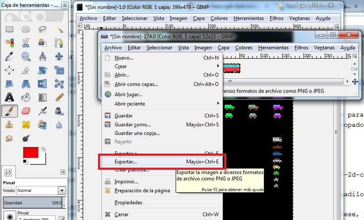Select the Zoom magnifier tool
Viewport: 364px width, 220px height.
click(26, 56)
